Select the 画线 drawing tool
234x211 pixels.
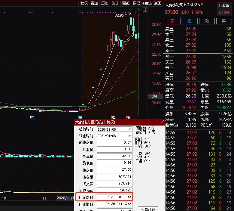(x=126, y=3)
